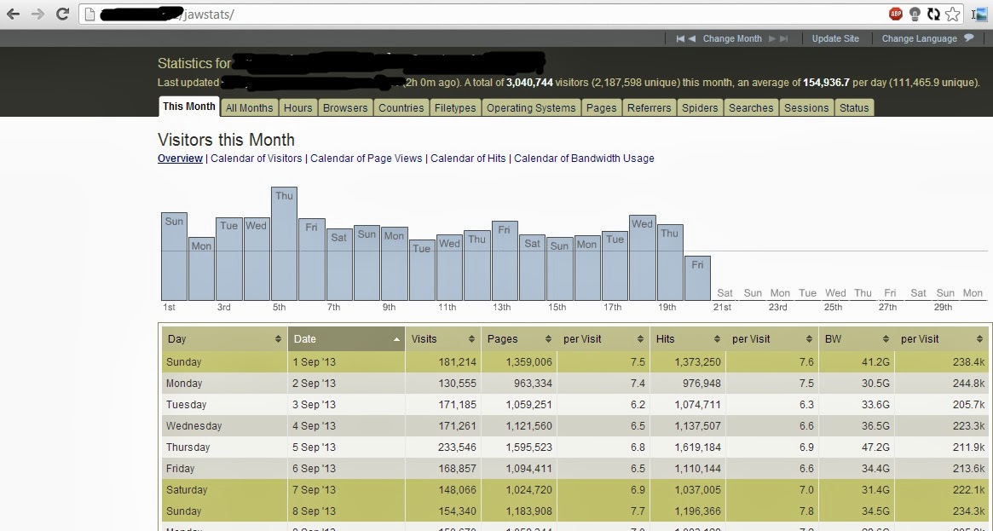Screen dimensions: 993x531
Task: Advance to the next month arrow
Action: [x=771, y=38]
